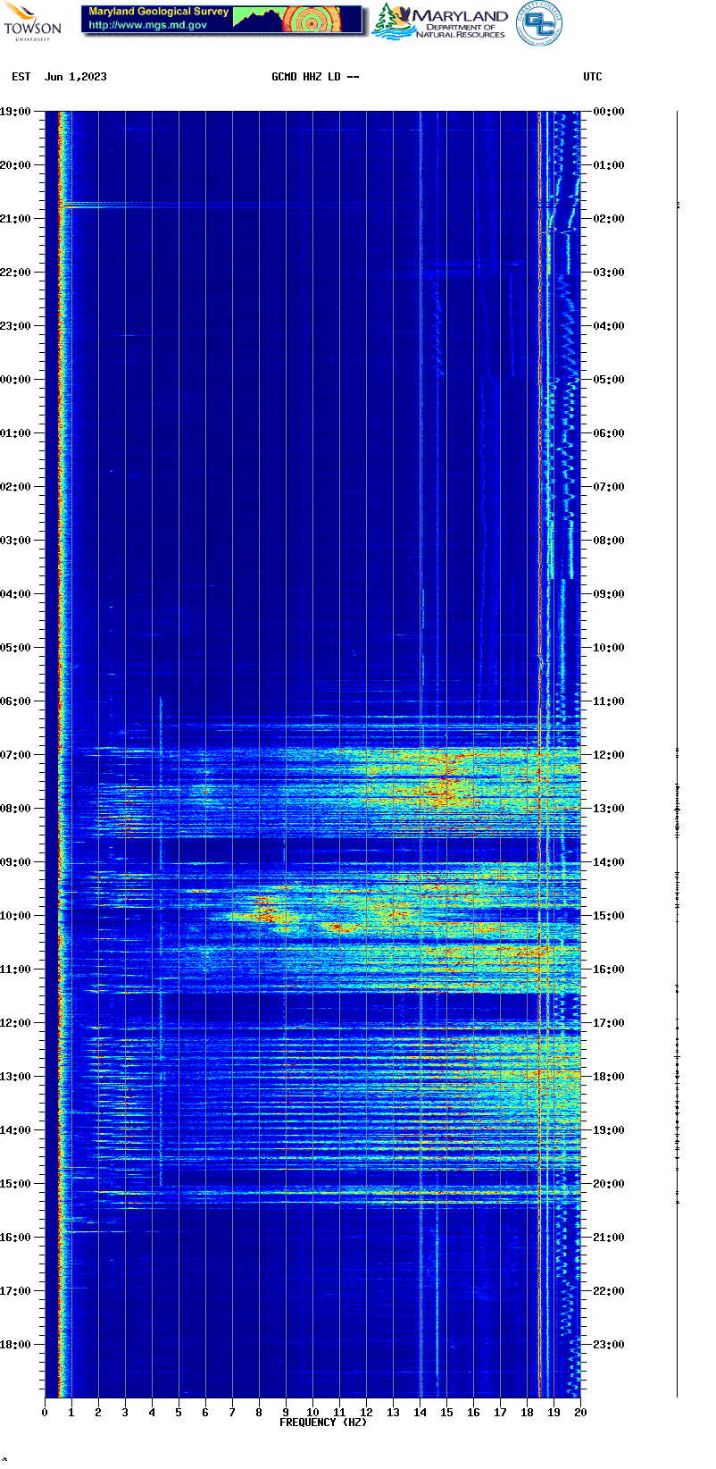Click the UTC timezone label
This screenshot has height=1469, width=716.
click(593, 77)
